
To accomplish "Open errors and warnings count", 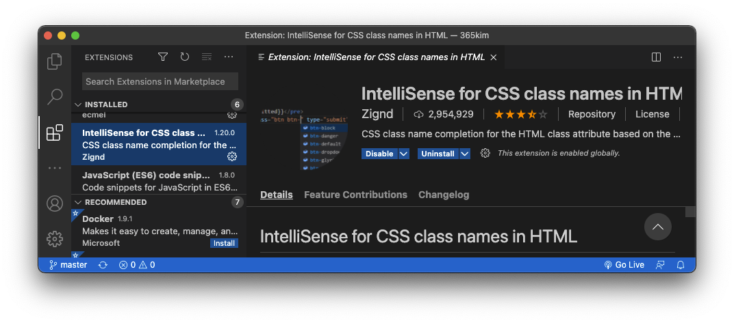I will (x=137, y=265).
